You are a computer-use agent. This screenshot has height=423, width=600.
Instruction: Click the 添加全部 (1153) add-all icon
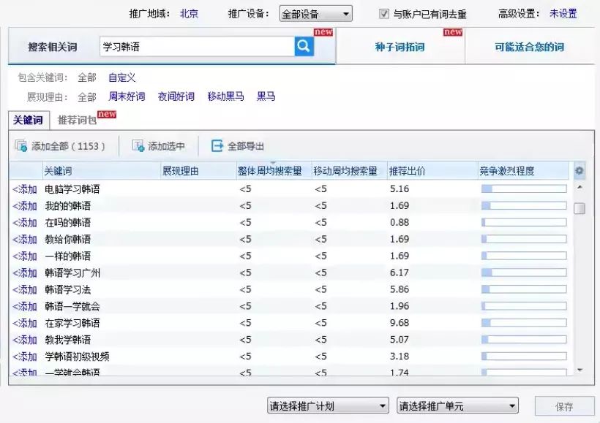[x=21, y=146]
